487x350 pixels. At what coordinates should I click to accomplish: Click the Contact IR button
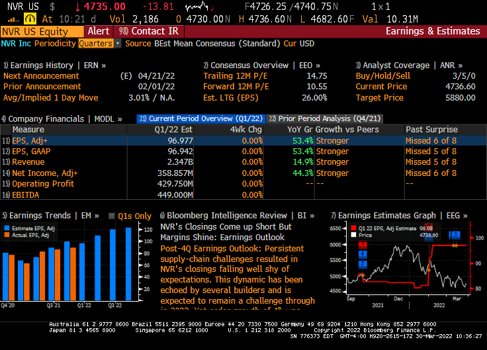[x=151, y=31]
